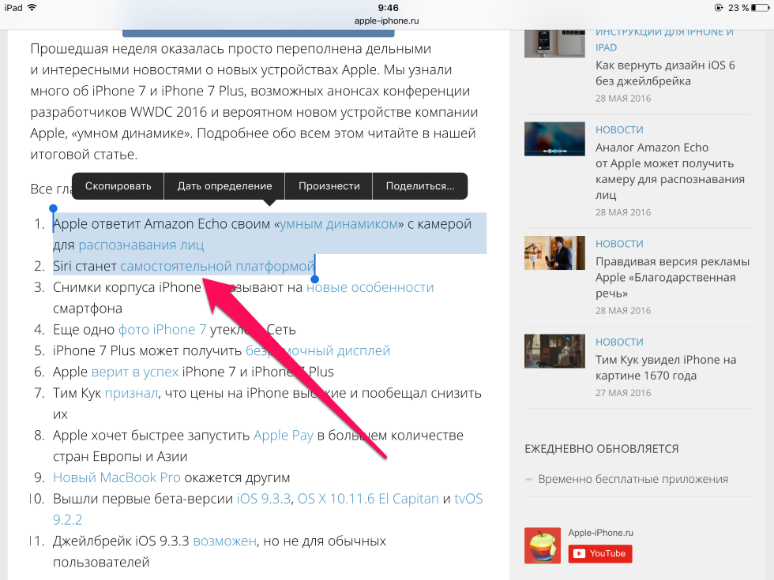Tap Скопировать in the selection menu
The width and height of the screenshot is (774, 580).
[118, 186]
